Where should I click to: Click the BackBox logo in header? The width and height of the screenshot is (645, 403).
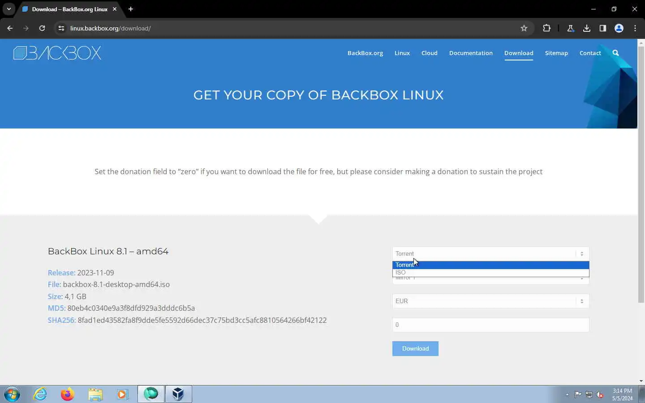click(57, 53)
